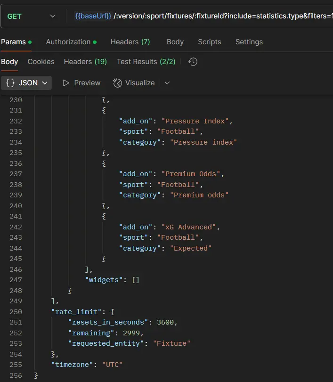Screen dimensions: 333x382
Task: Click line number 230
Action: [x=16, y=100]
